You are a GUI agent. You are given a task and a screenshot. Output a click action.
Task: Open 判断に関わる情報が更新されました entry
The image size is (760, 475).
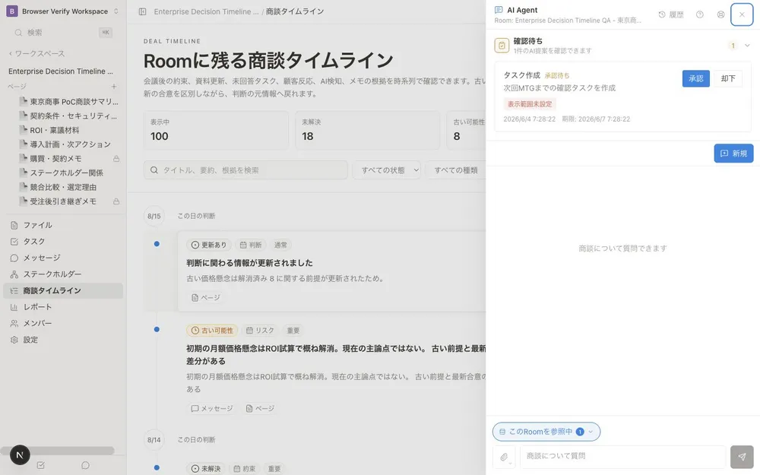tap(249, 263)
